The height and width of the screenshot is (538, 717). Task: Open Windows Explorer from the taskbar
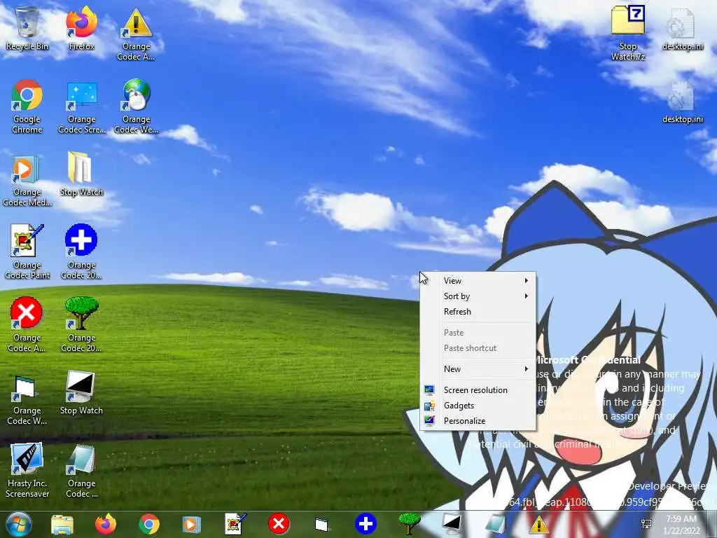pos(62,524)
